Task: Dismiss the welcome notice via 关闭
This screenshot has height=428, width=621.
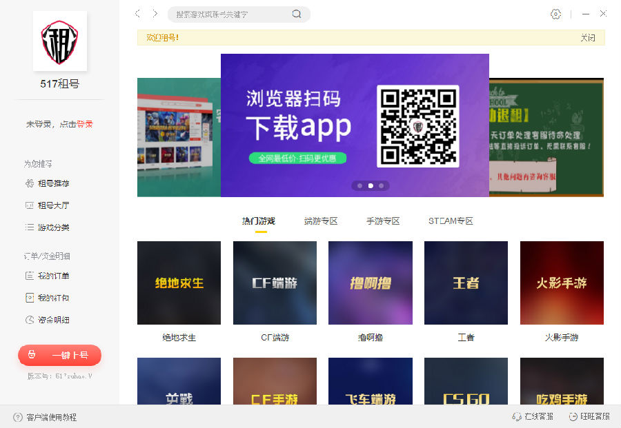Action: click(x=588, y=37)
